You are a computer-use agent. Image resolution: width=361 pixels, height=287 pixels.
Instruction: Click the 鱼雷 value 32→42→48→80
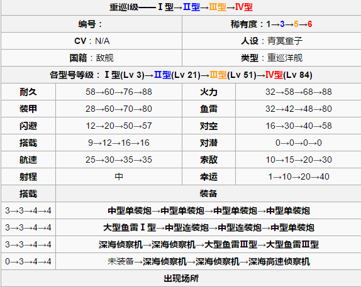click(x=299, y=109)
